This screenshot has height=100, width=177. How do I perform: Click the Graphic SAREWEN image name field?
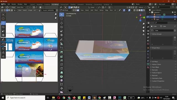tap(49, 10)
